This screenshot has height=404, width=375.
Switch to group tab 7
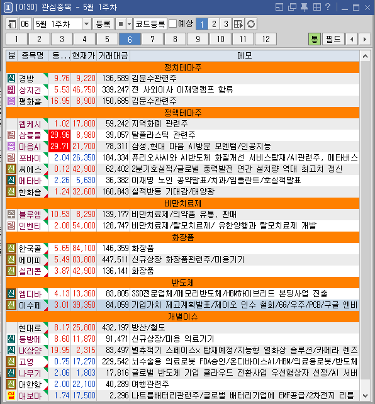tap(152, 39)
